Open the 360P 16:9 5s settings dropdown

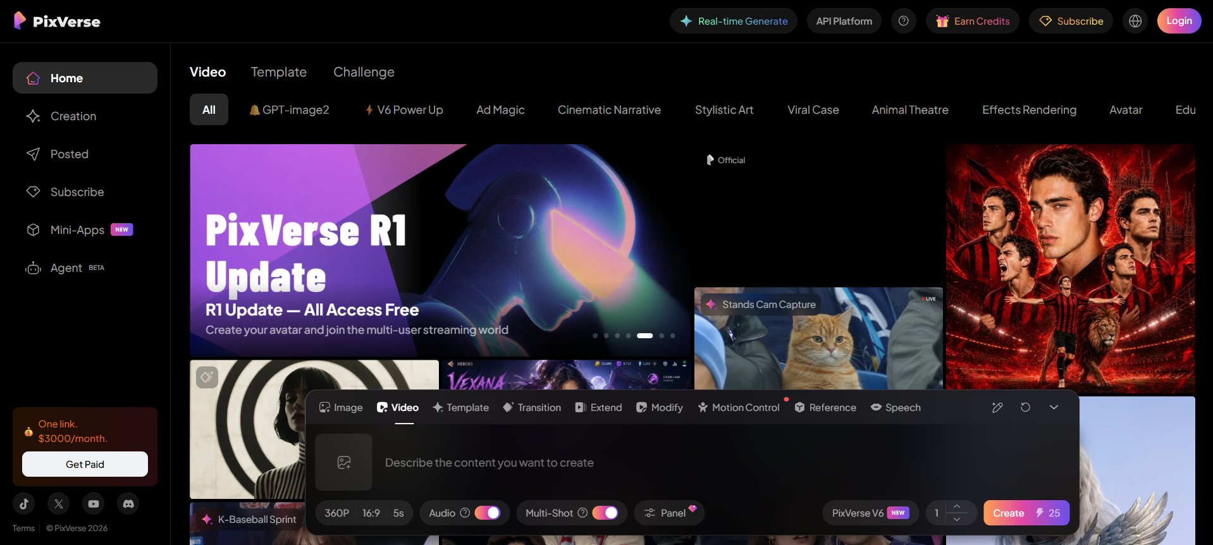click(x=364, y=513)
